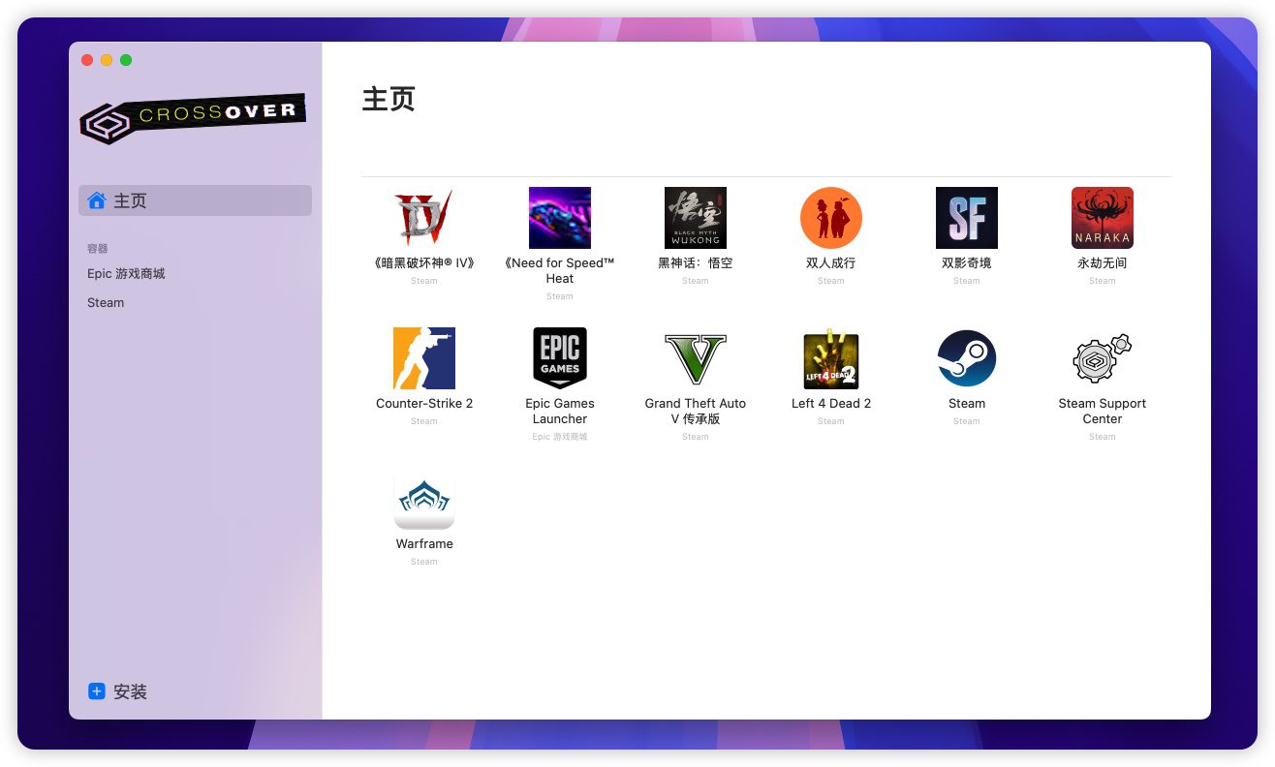The height and width of the screenshot is (767, 1275).
Task: Open Black Myth Wukong icon
Action: click(x=696, y=218)
